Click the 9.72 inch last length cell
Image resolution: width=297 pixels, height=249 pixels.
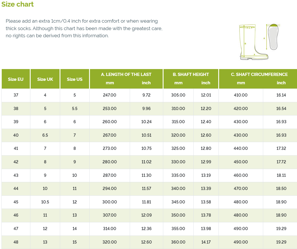click(x=146, y=95)
